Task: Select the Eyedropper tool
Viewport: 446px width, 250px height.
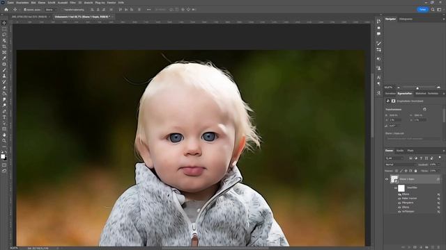Action: [x=4, y=58]
